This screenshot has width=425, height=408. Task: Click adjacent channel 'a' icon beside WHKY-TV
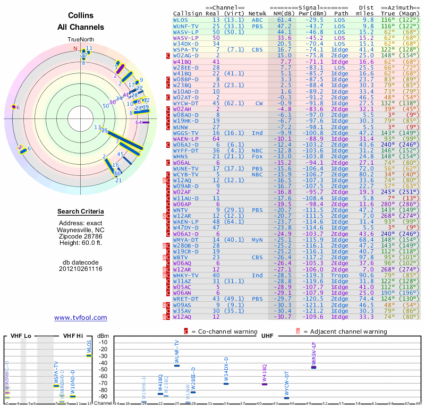coord(164,275)
